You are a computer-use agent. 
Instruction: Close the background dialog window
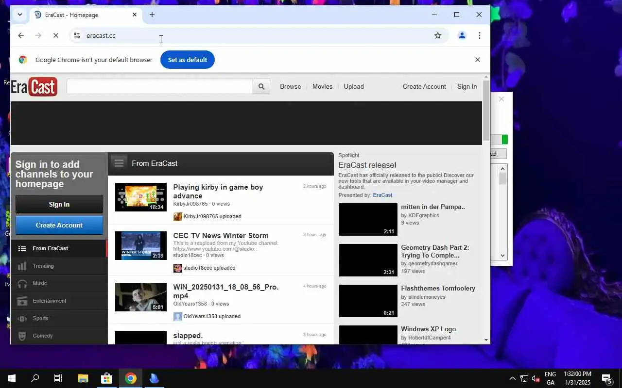pos(501,99)
